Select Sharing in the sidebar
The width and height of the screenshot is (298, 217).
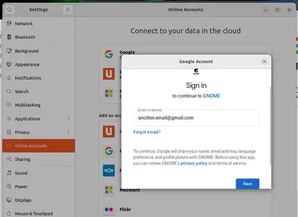coord(39,159)
